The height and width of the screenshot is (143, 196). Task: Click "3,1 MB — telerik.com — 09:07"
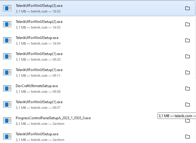pos(38,108)
